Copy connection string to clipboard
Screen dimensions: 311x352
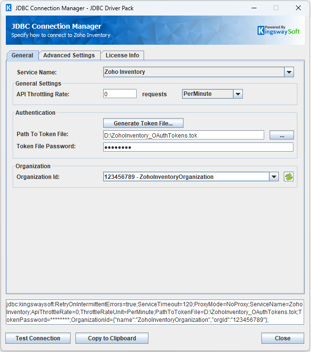click(x=112, y=338)
